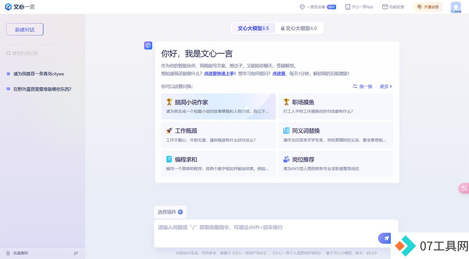Click puzzle icon beside 请为我推荐一条青岛citywa

8,74
